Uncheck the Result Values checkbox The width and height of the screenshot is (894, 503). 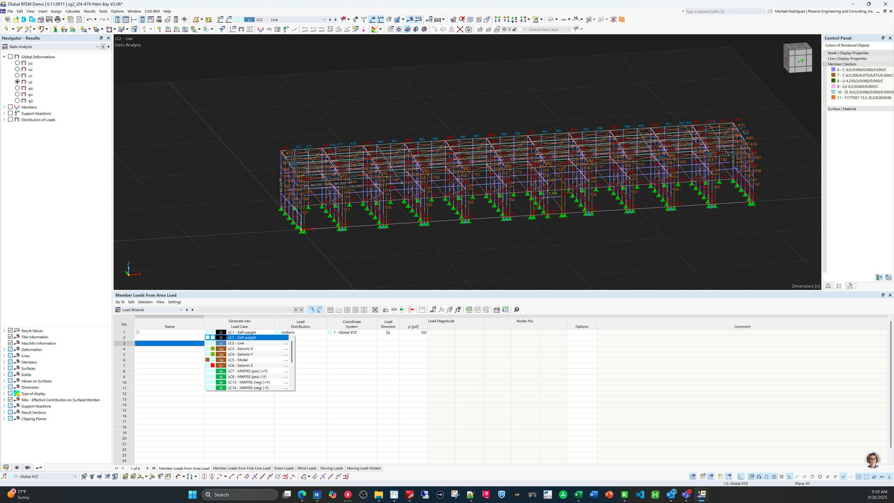tap(10, 330)
